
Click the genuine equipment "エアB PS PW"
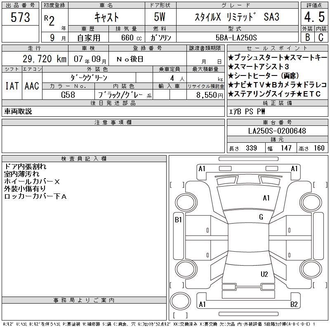click(x=247, y=111)
